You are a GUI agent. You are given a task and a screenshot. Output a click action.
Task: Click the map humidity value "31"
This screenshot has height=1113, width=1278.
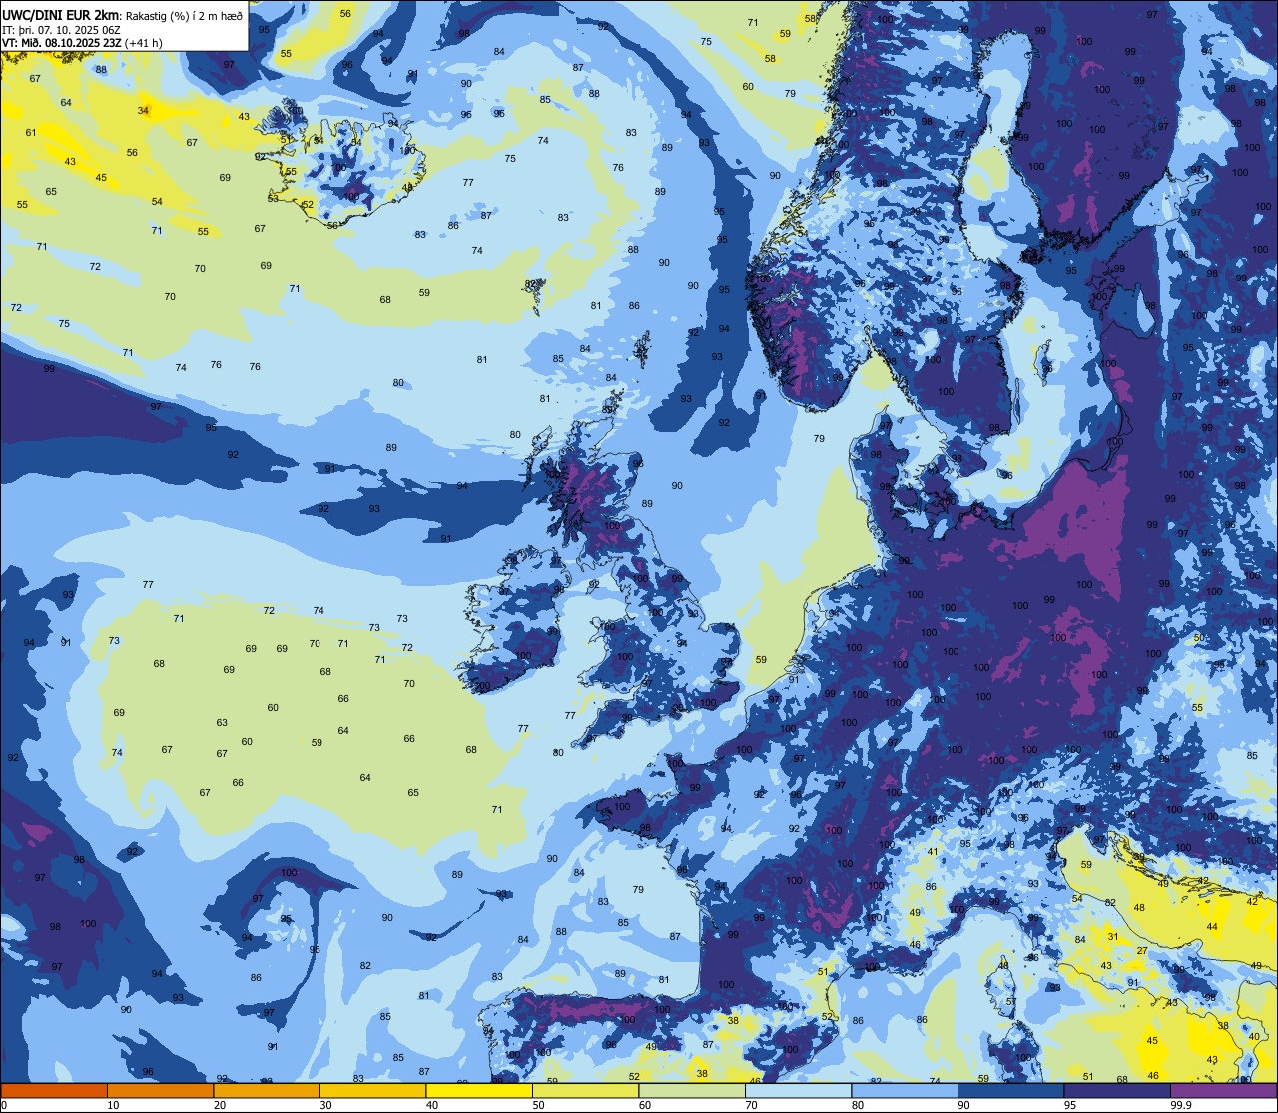pyautogui.click(x=1113, y=936)
